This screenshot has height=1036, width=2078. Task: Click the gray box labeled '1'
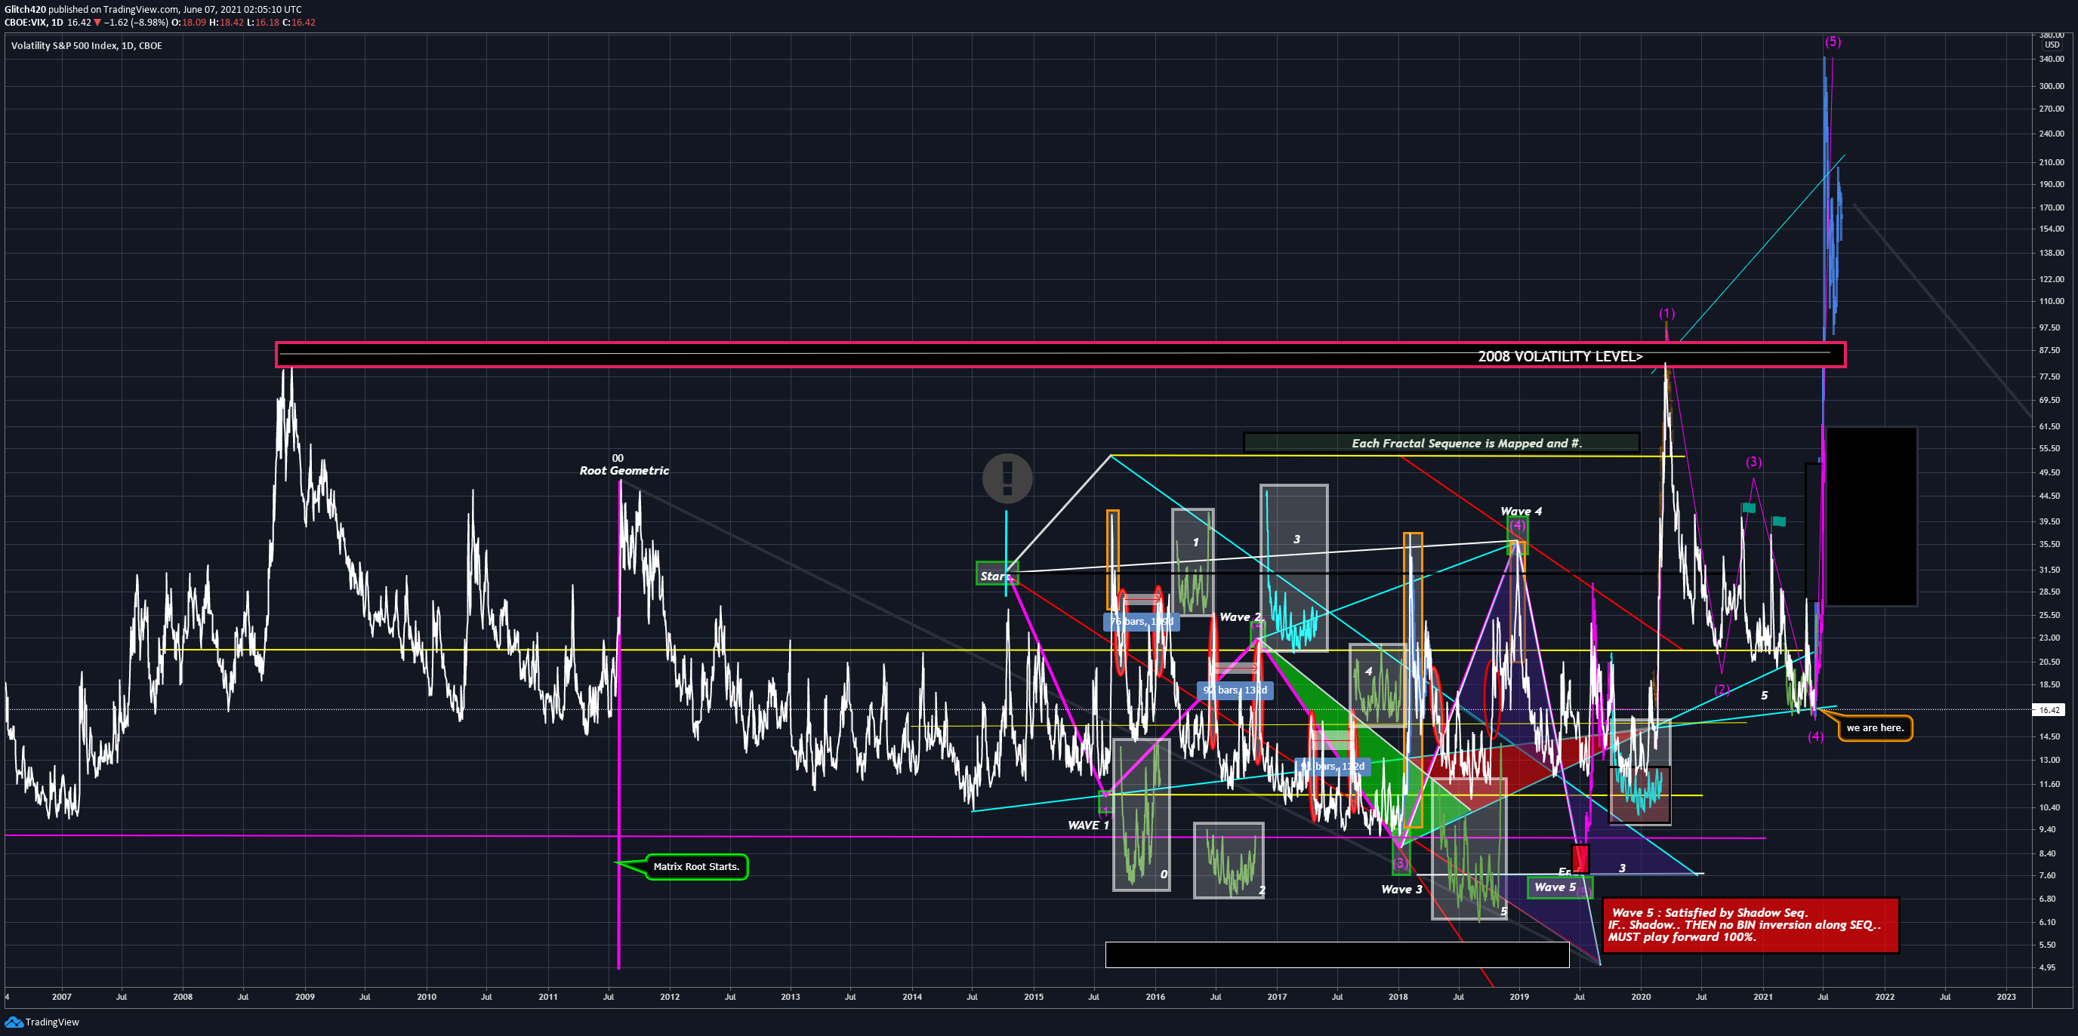(1193, 561)
